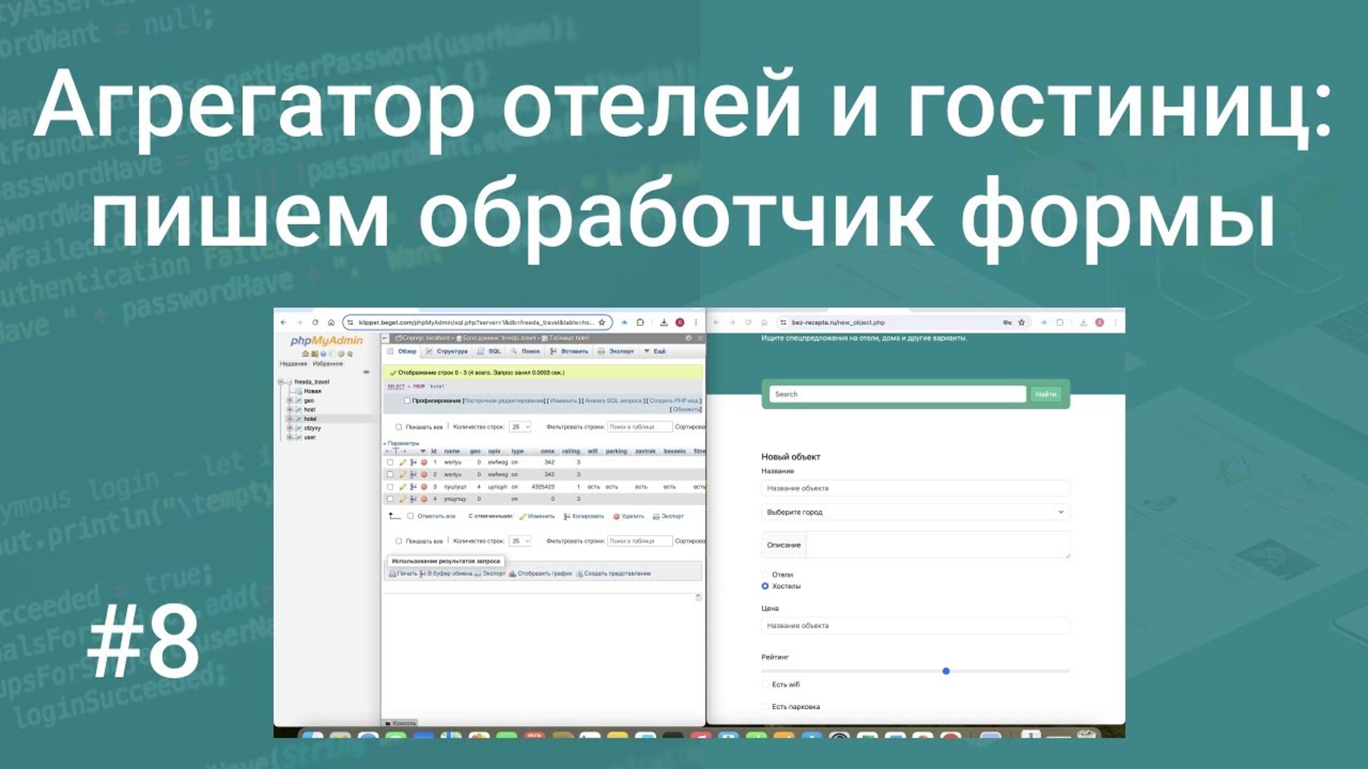Click back arrow in bez-recepta browser window
The width and height of the screenshot is (1368, 769).
click(x=716, y=323)
